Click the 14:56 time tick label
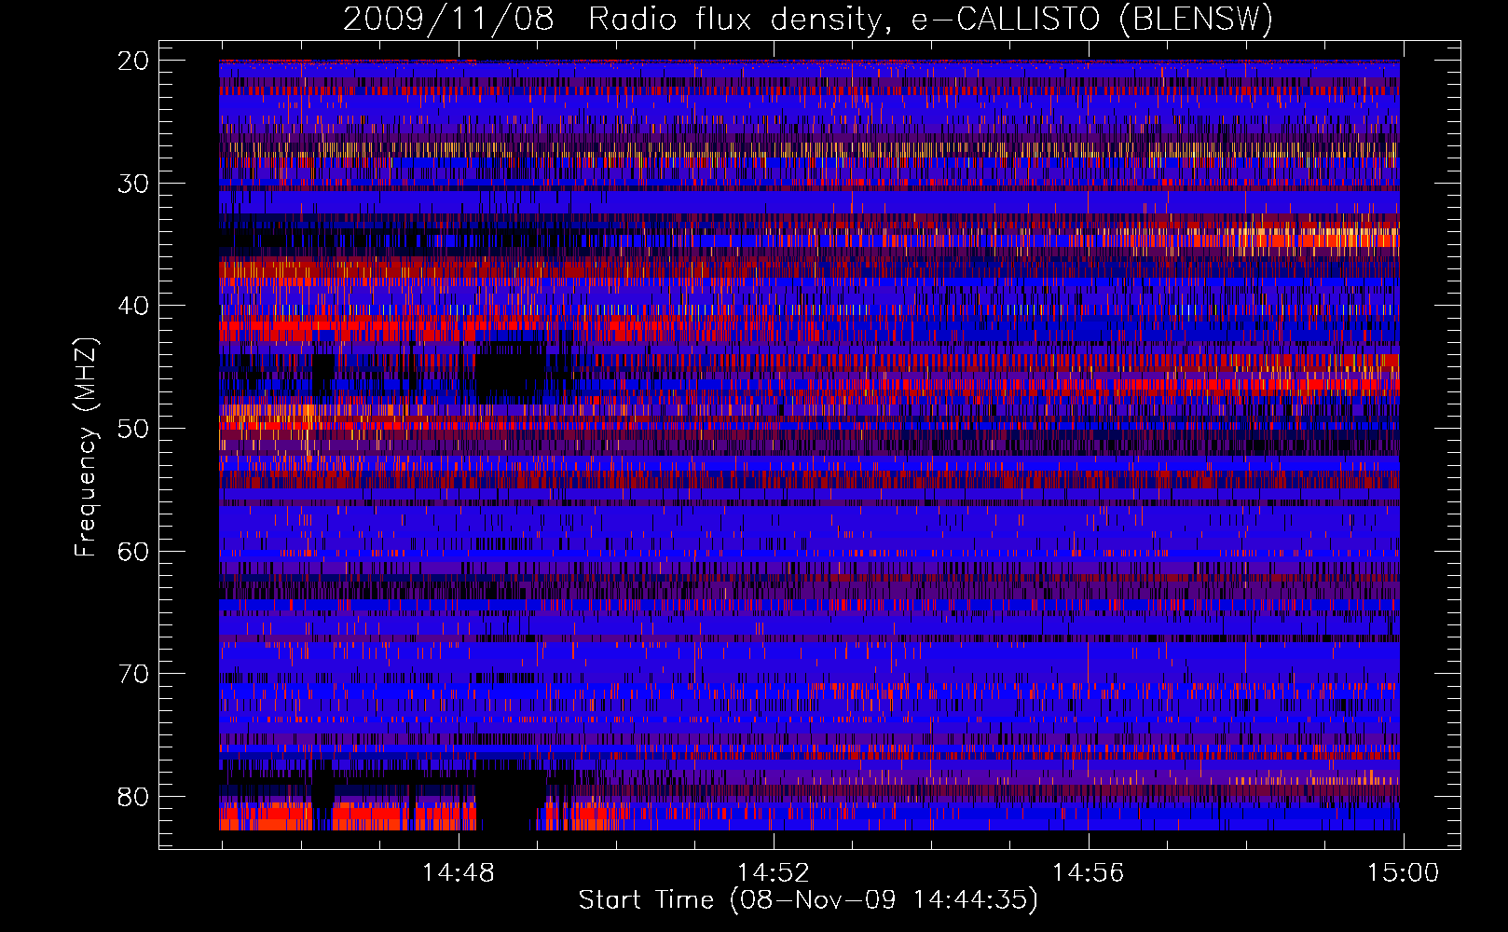Viewport: 1508px width, 932px height. [x=1088, y=873]
